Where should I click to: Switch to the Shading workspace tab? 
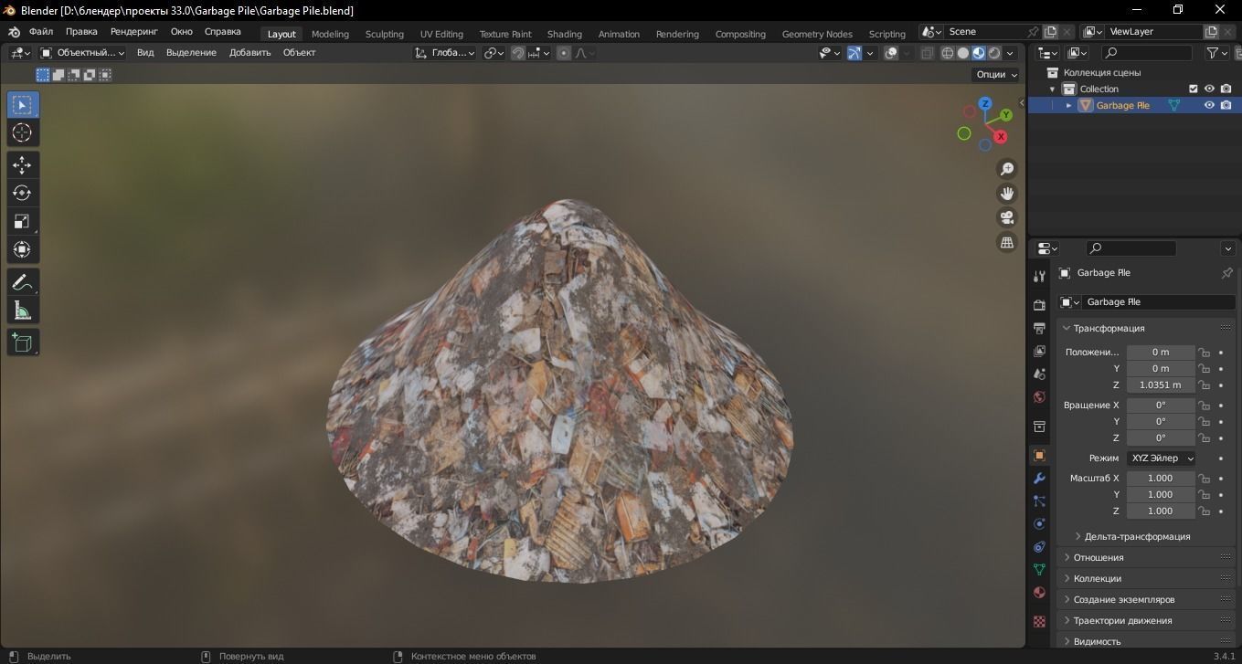(565, 34)
